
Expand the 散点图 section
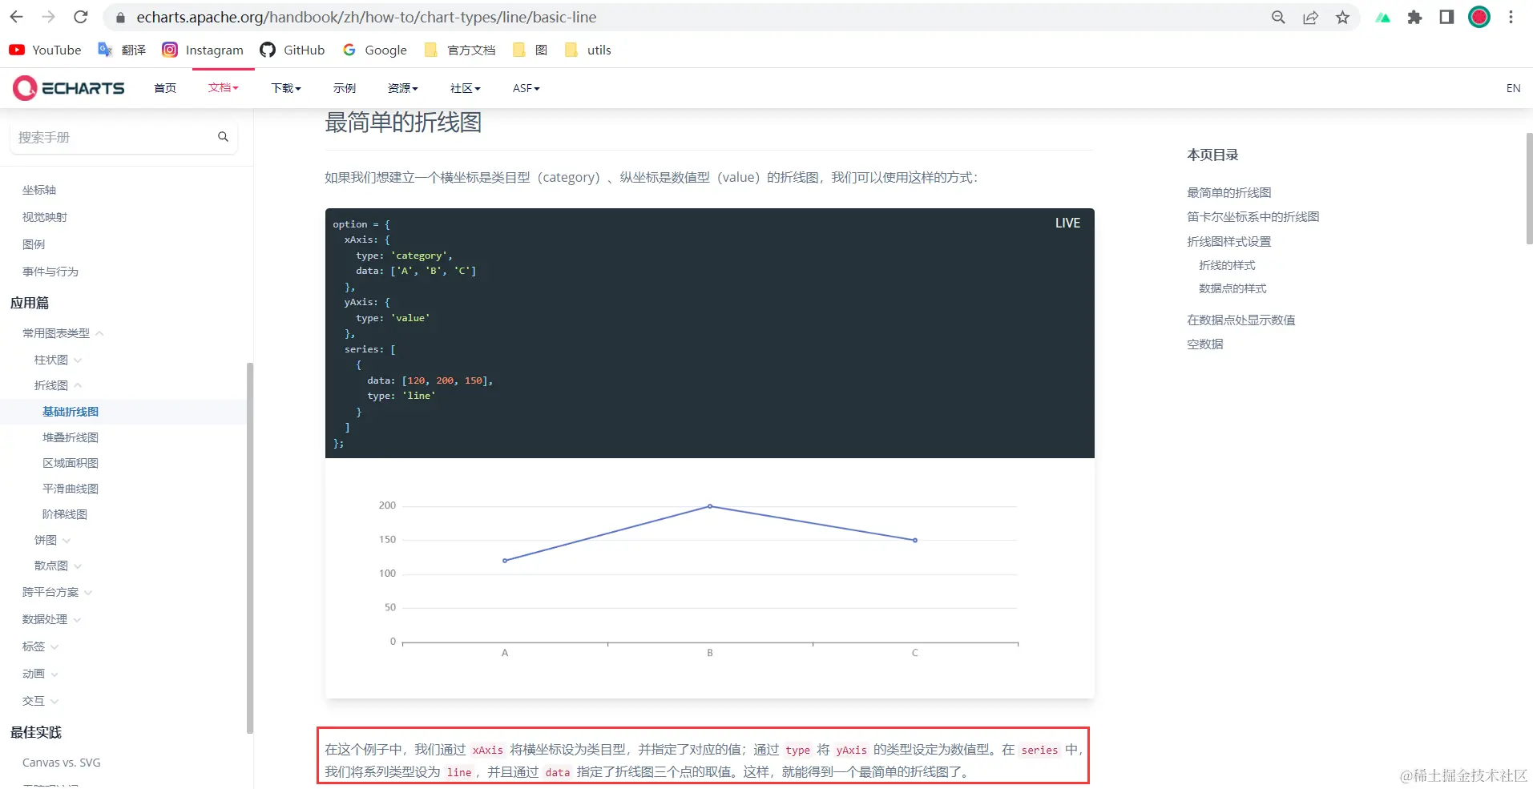point(58,566)
